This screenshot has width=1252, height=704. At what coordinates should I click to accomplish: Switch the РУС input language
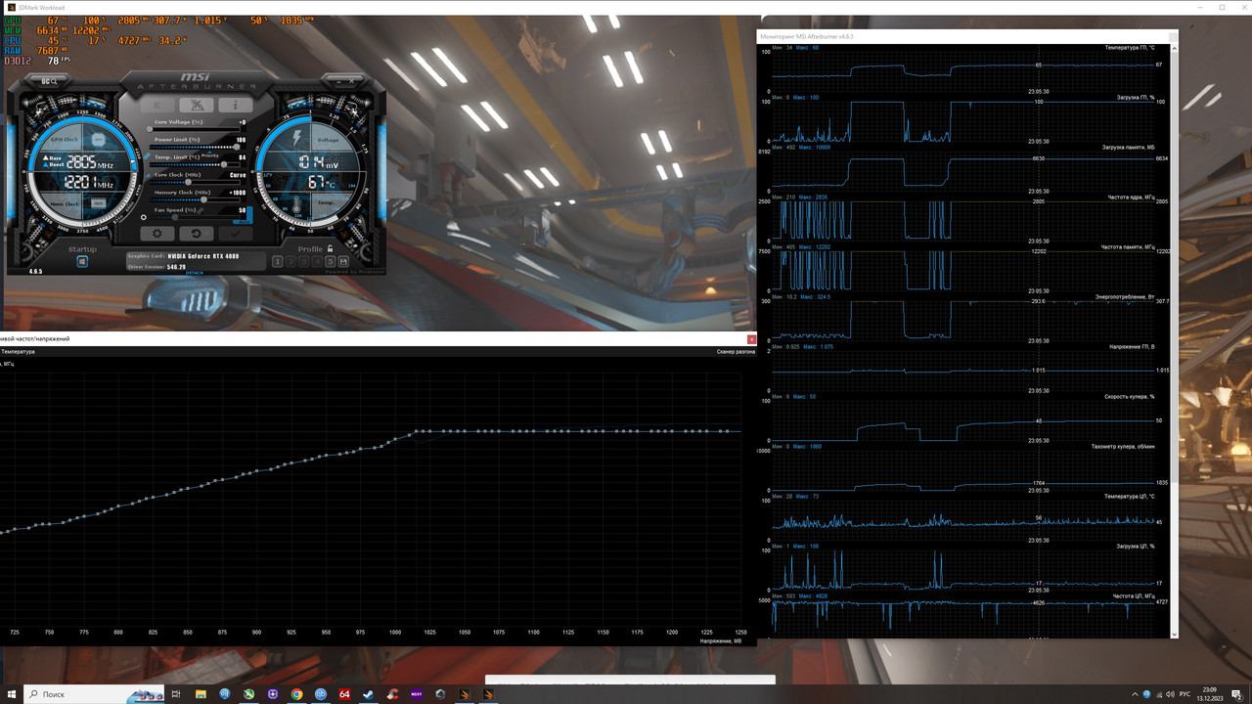coord(1185,694)
